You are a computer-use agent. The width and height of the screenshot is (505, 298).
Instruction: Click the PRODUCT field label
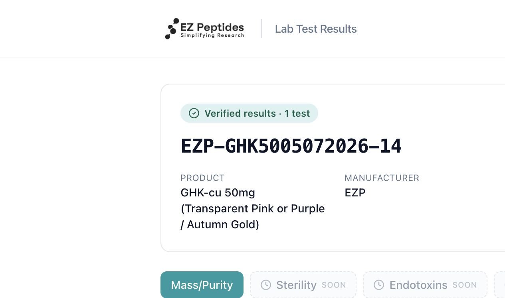click(202, 178)
